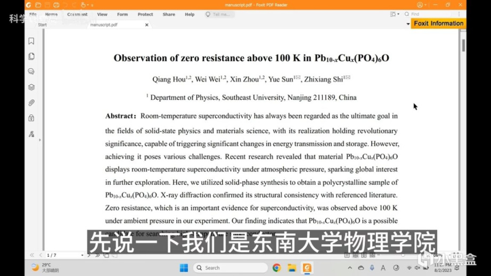Click the Save icon in quick access toolbar

[x=47, y=5]
